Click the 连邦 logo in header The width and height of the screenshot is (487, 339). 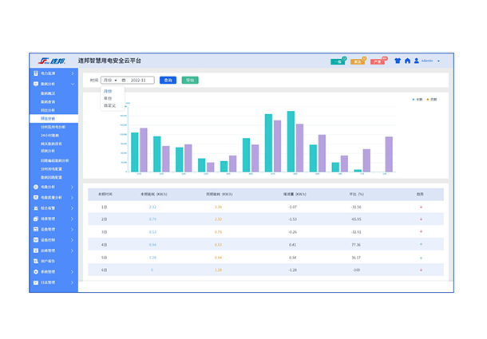click(x=53, y=61)
